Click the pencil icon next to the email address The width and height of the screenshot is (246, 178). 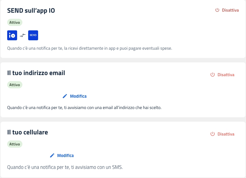65,96
